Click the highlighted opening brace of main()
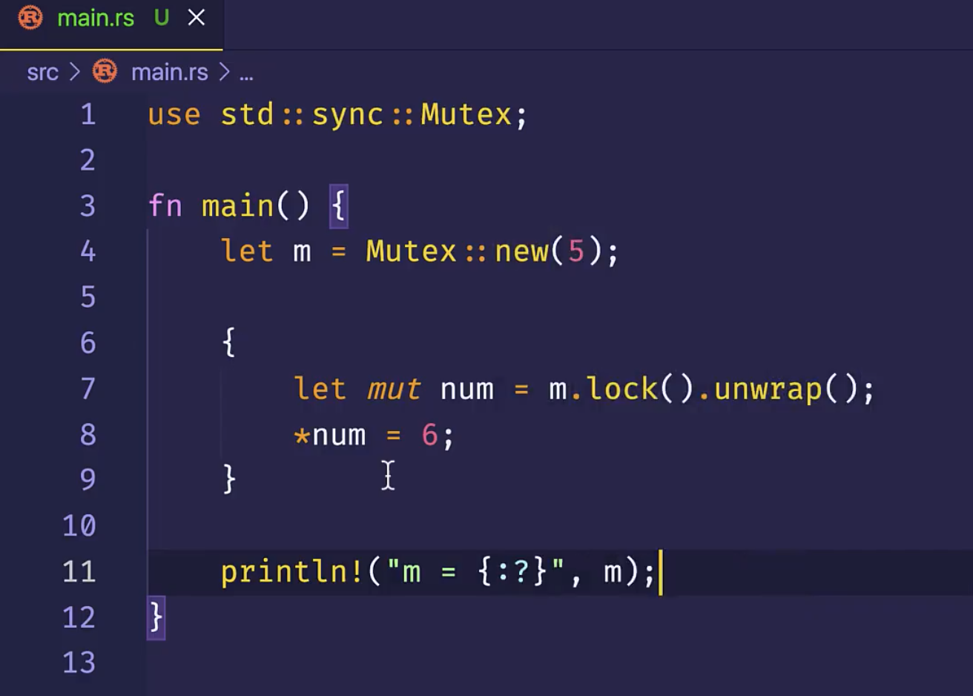Viewport: 973px width, 696px height. [x=338, y=206]
